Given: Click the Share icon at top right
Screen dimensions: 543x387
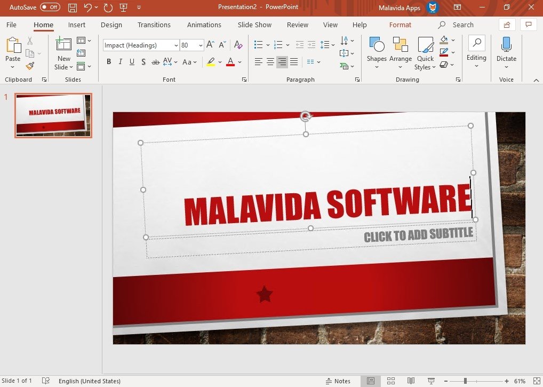Looking at the screenshot, I should 507,25.
